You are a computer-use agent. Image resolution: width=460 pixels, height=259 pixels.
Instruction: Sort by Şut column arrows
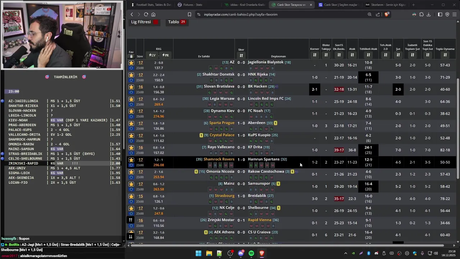click(x=398, y=55)
